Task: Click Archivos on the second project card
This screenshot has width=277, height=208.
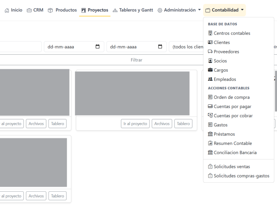Action: (162, 124)
